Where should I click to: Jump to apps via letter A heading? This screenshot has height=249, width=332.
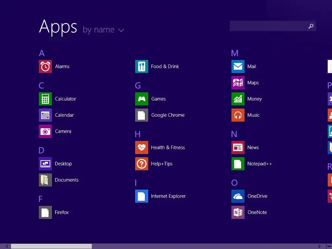(x=42, y=53)
